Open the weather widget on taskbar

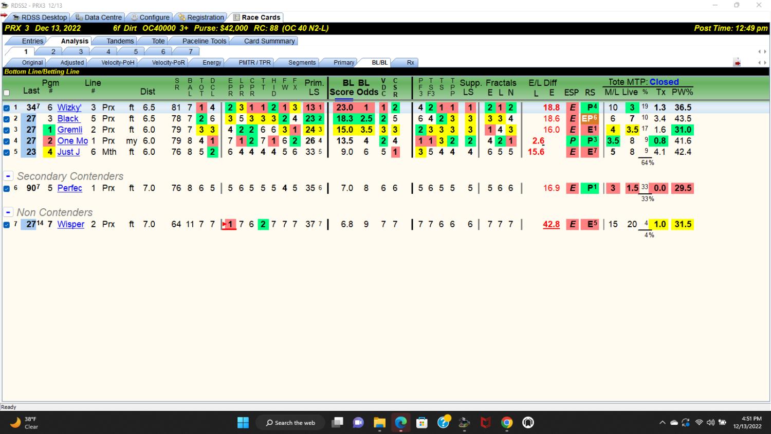pyautogui.click(x=25, y=423)
